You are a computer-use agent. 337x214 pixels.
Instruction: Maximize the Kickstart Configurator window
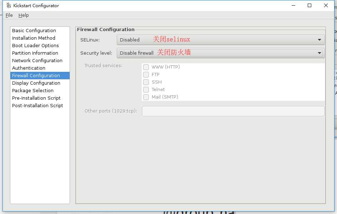click(310, 5)
